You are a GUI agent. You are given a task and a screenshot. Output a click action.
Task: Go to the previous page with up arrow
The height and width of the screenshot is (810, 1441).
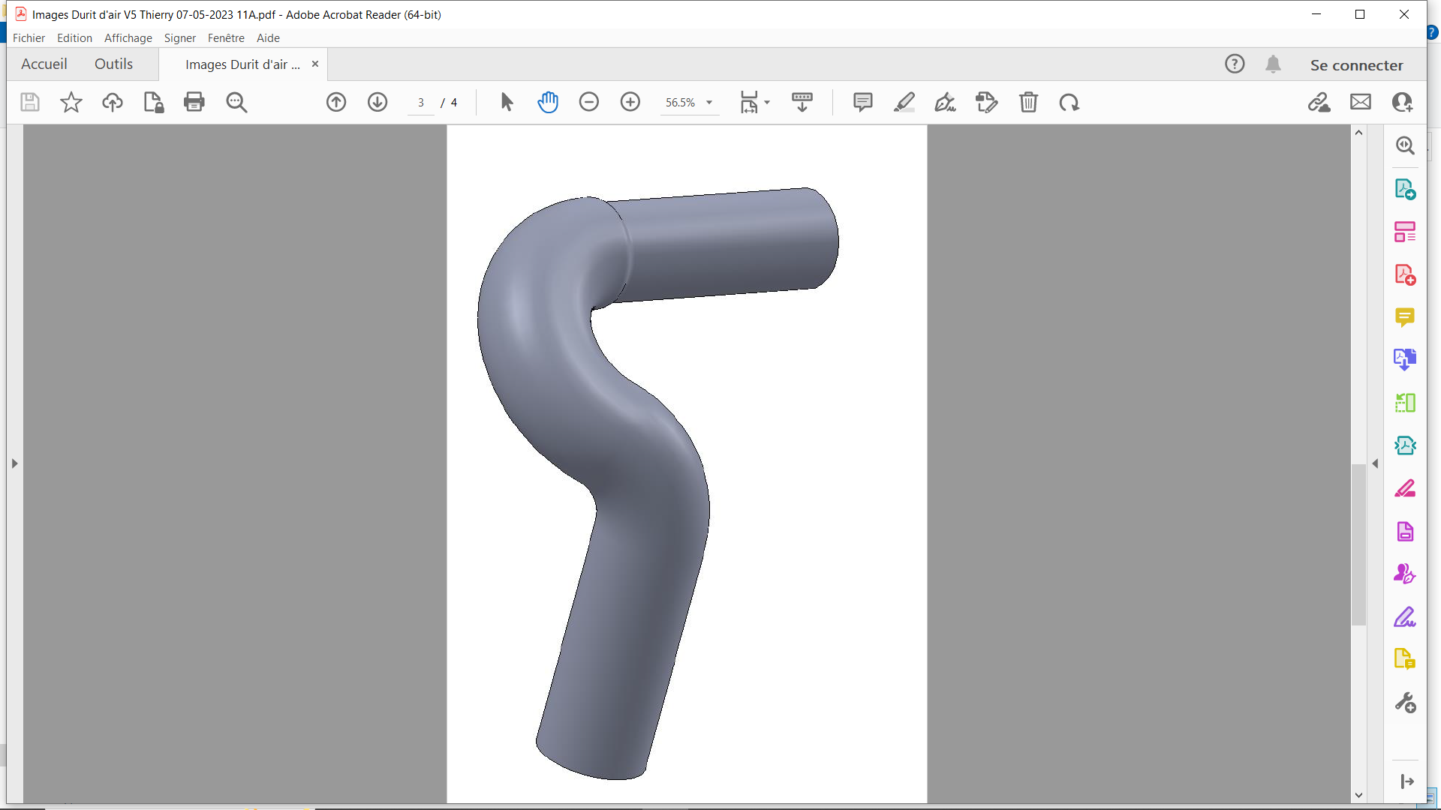point(336,102)
